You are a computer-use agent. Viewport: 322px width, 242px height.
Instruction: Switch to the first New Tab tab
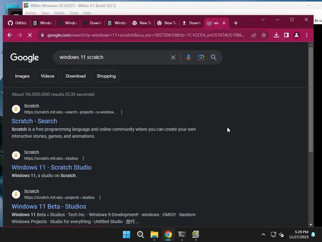pos(142,23)
